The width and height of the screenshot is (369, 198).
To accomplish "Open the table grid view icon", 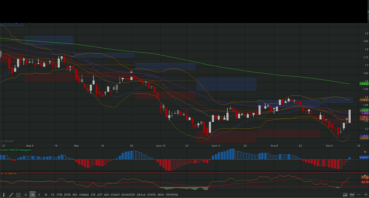I will pos(18,195).
